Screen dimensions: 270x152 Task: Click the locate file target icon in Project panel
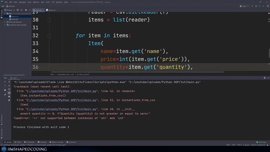(18, 10)
